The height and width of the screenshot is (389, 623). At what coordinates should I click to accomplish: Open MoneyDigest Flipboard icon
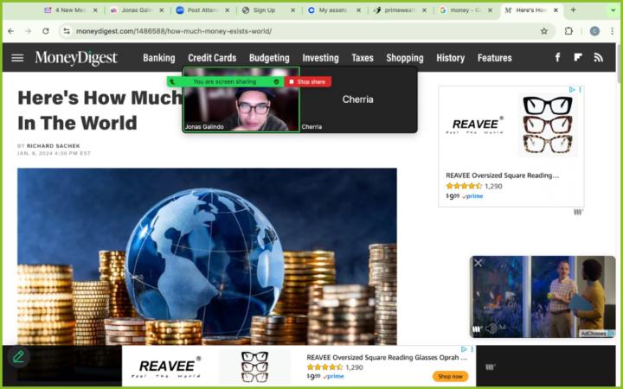coord(578,58)
